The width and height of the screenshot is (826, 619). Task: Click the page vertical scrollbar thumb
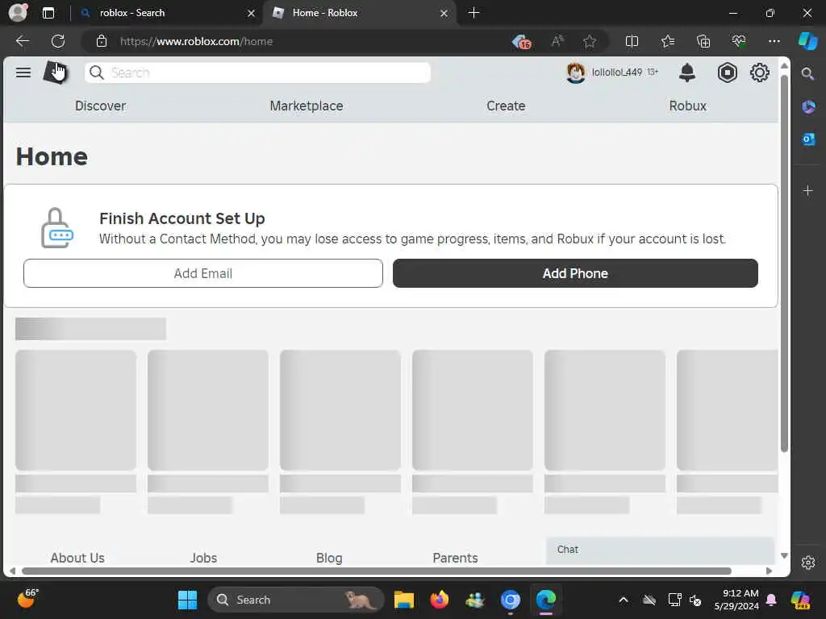(x=784, y=264)
